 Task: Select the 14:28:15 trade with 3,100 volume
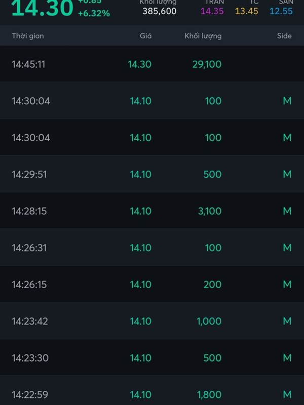(152, 211)
